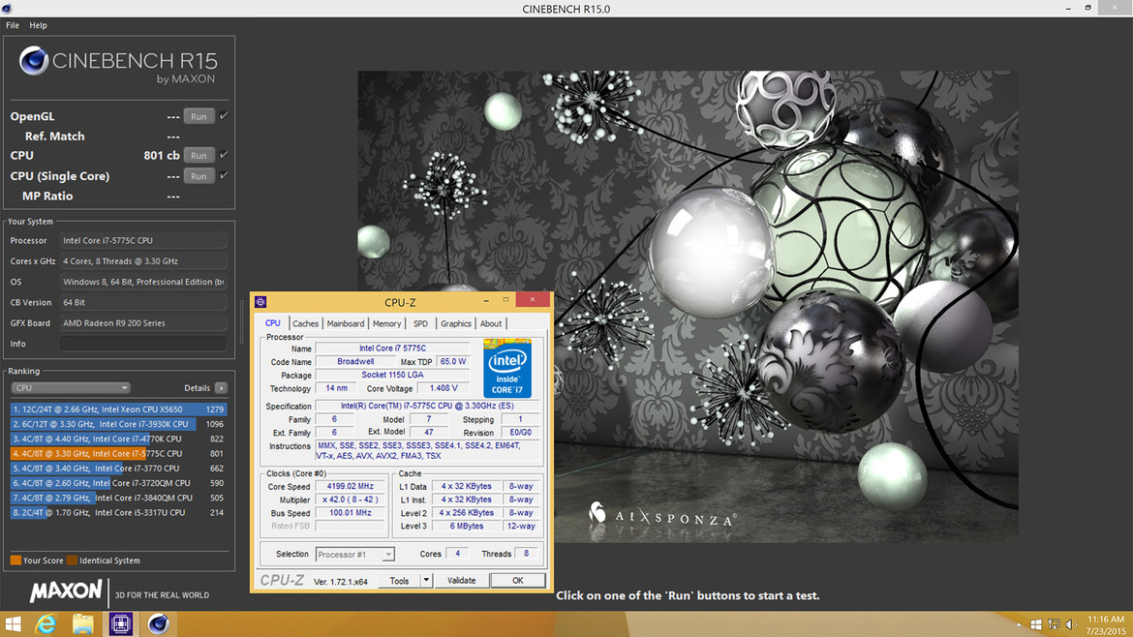Click the CPU-Z Validate button
Image resolution: width=1133 pixels, height=637 pixels.
click(x=462, y=581)
